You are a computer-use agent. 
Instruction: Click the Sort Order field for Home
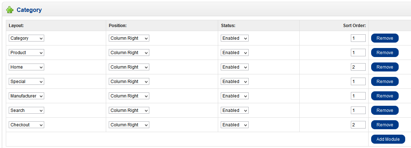[358, 67]
